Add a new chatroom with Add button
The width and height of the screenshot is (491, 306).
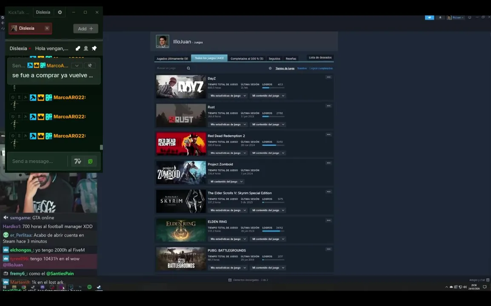(x=86, y=28)
